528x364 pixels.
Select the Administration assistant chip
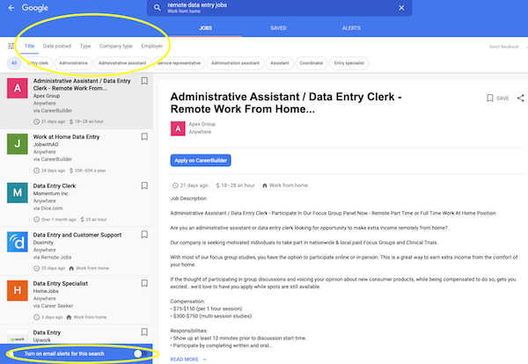[x=235, y=63]
